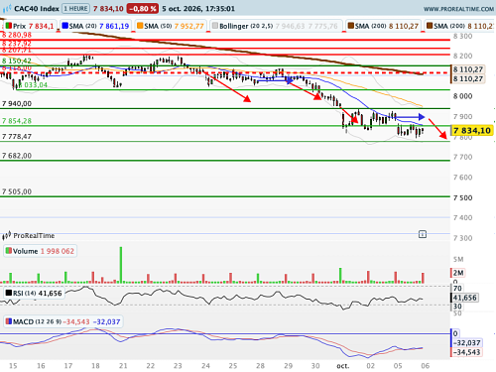Click the Volume indicator color icon
Screen dimensions: 496x372
coord(9,251)
